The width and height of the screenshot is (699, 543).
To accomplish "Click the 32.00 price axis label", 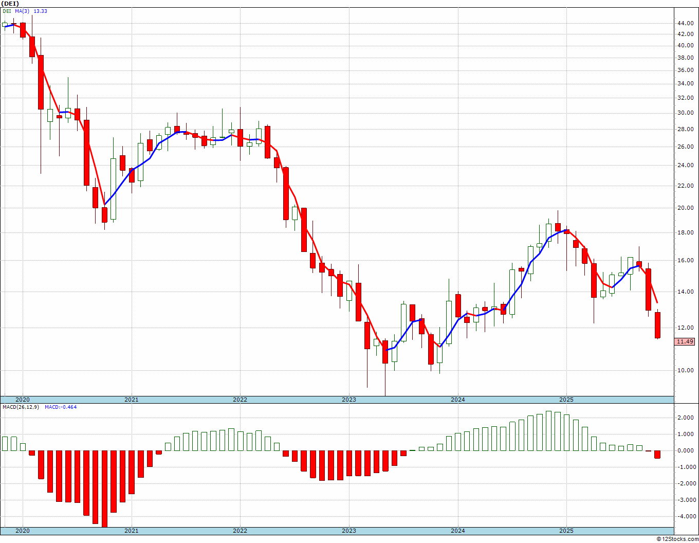I will [x=685, y=98].
